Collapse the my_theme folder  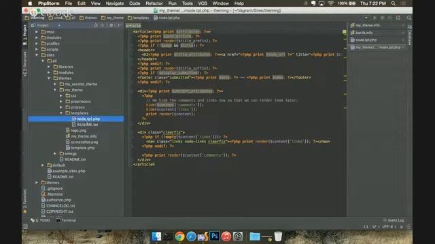coord(55,89)
